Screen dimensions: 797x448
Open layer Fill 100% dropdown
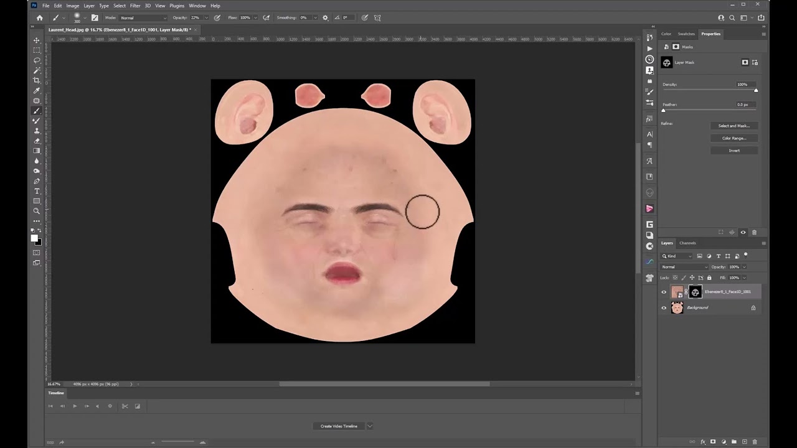point(744,278)
